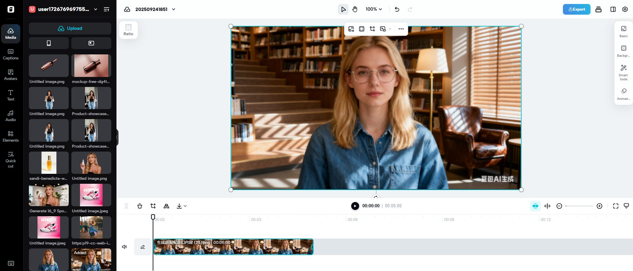The image size is (633, 271).
Task: Open the Elements tab
Action: 11,137
